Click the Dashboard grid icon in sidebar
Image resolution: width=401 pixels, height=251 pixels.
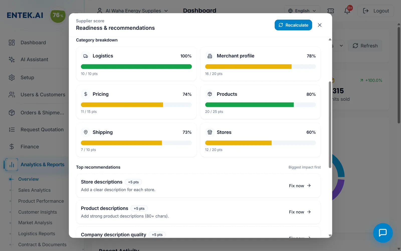point(12,43)
